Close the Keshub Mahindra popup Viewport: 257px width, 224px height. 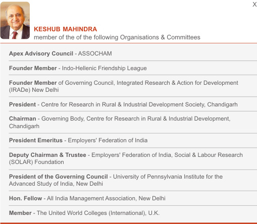254,5
